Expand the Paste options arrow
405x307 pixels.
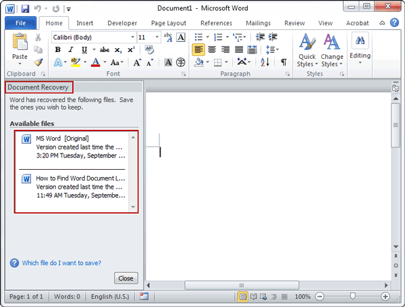coord(20,64)
